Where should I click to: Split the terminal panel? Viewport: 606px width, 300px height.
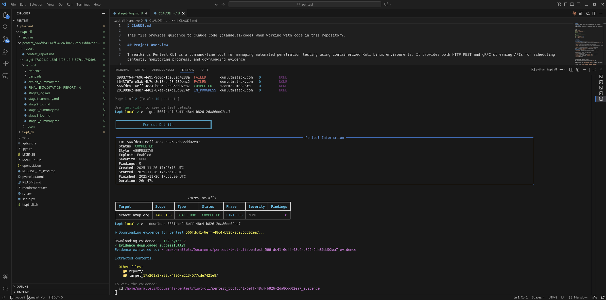coord(571,69)
